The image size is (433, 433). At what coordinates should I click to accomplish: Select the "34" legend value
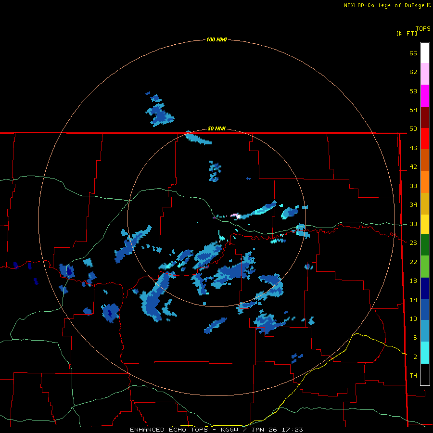point(413,205)
